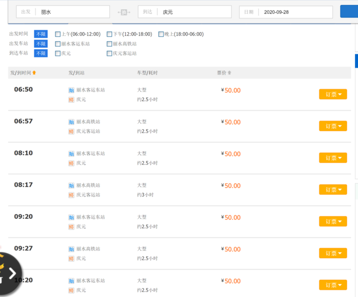Screen dimensions: 358x297
Task: Open the 订票 dropdown for 08:17 departure
Action: coord(333,190)
